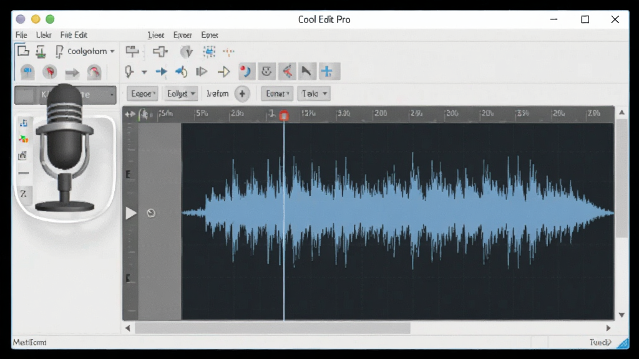
Task: Click the horizontal scrollbar right arrow
Action: pos(608,328)
